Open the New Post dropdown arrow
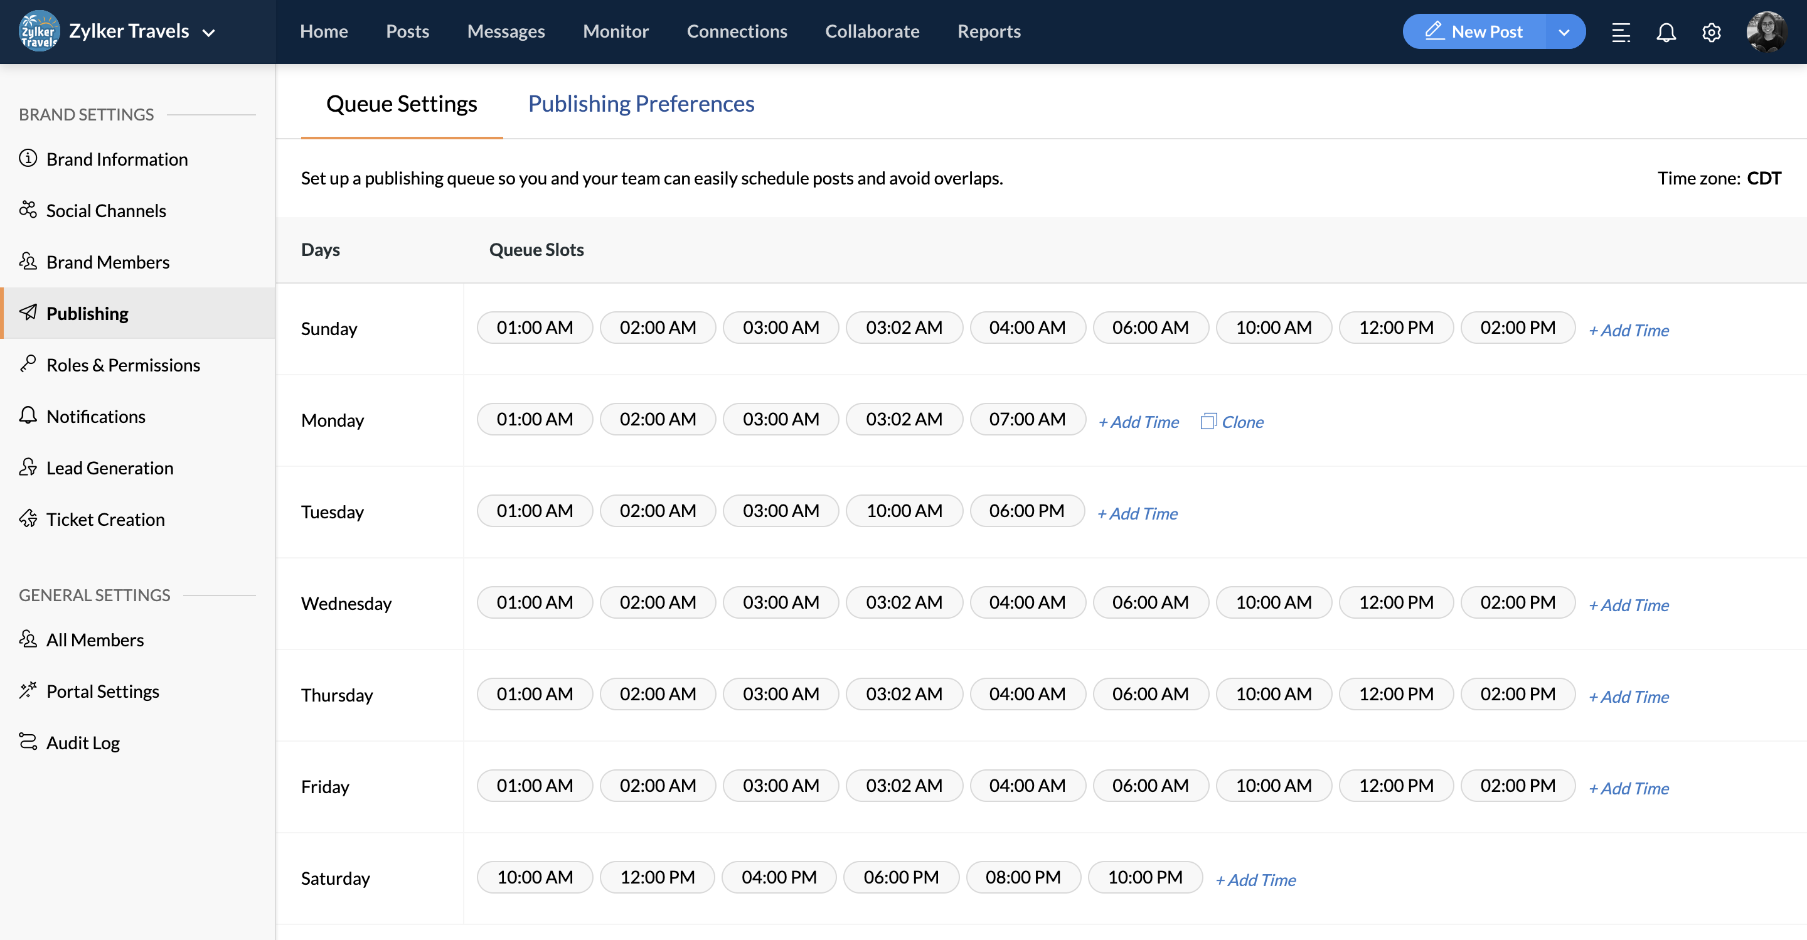1807x940 pixels. point(1564,32)
